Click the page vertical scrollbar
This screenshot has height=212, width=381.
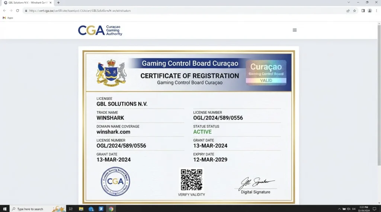coord(379,95)
